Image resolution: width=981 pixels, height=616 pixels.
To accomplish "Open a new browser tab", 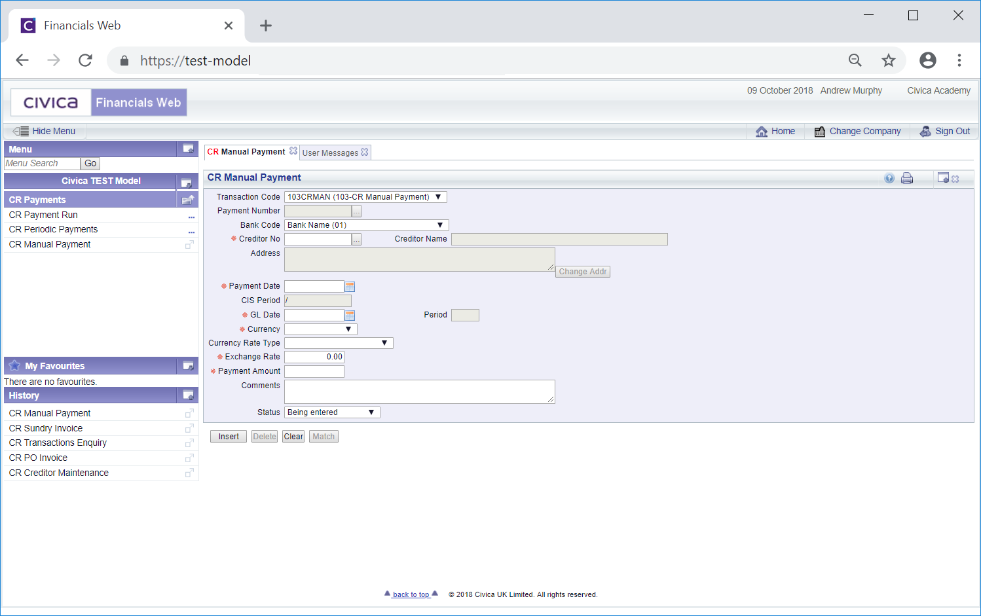I will click(x=265, y=26).
